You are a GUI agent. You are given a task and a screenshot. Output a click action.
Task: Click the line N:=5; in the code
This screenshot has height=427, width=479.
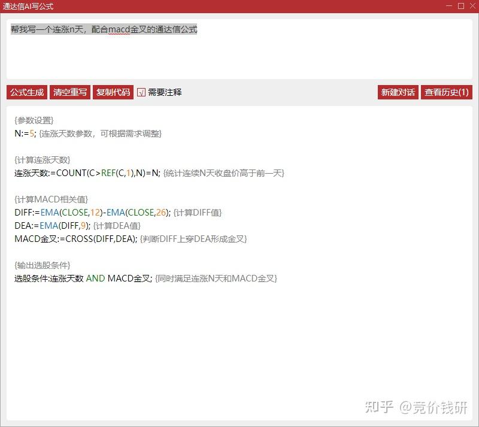[25, 134]
